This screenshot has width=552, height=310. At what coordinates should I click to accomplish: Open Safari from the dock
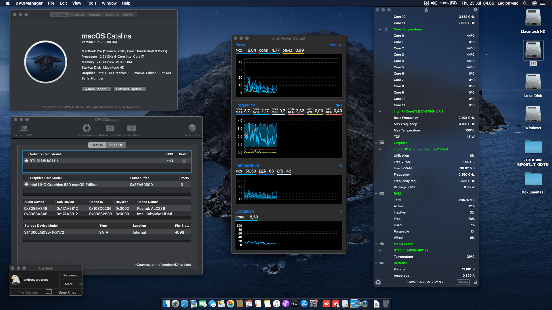pyautogui.click(x=185, y=303)
